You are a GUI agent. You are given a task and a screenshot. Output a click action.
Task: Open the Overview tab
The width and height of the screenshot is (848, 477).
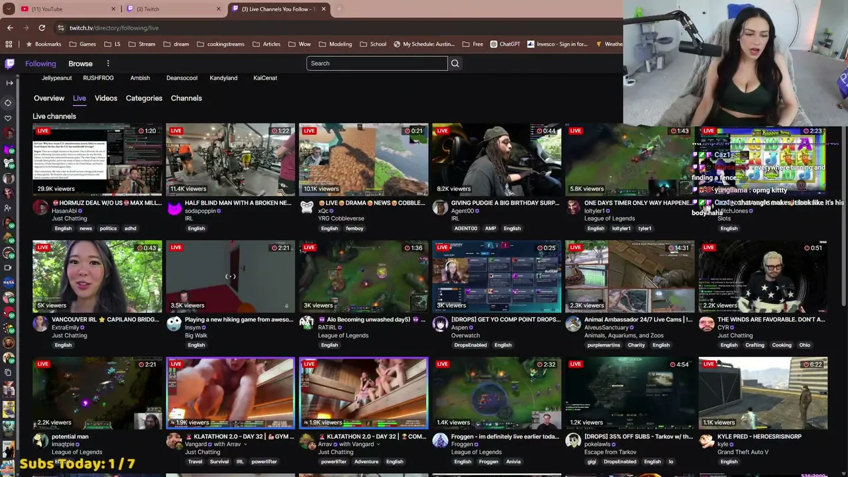pyautogui.click(x=49, y=98)
